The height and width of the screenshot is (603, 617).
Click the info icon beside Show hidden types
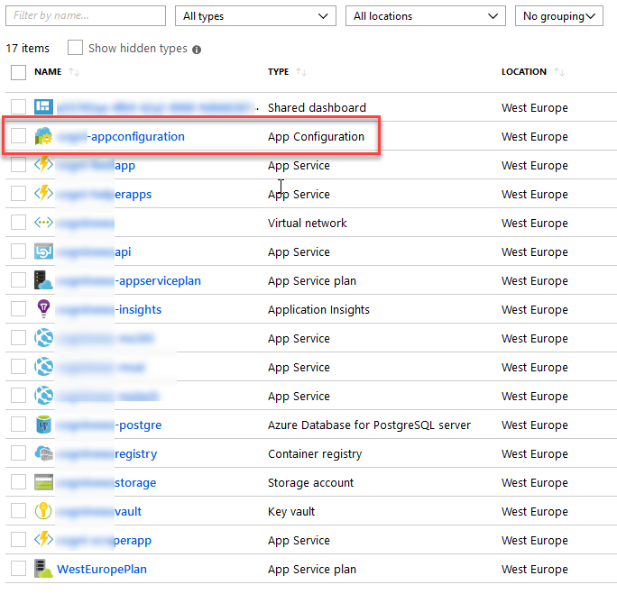[197, 50]
